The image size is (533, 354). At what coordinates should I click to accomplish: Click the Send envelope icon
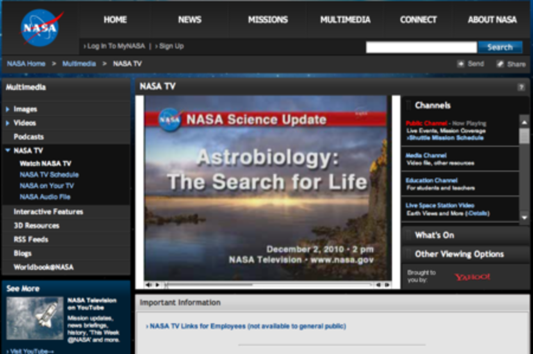point(461,64)
